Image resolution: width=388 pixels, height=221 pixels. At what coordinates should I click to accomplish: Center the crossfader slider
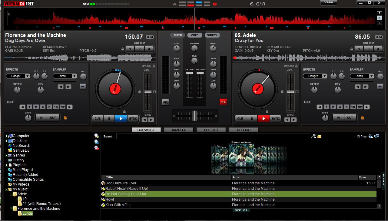pos(195,115)
